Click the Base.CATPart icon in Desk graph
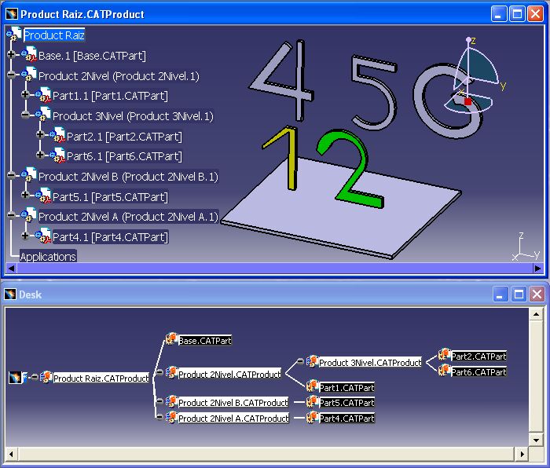Image resolution: width=550 pixels, height=468 pixels. pos(170,340)
